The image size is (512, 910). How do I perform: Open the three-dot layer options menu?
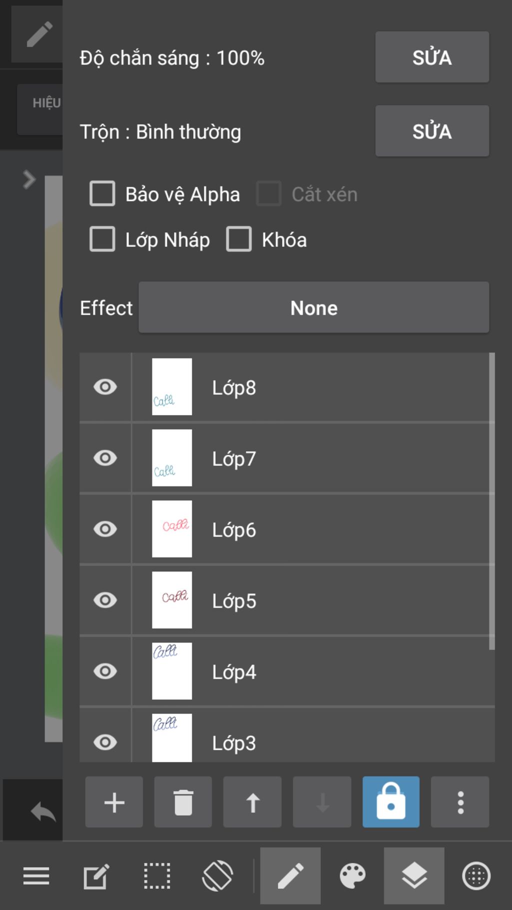(x=460, y=802)
